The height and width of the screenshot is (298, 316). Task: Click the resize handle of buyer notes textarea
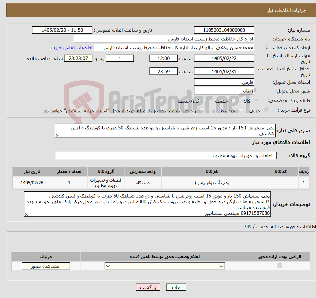click(x=26, y=215)
